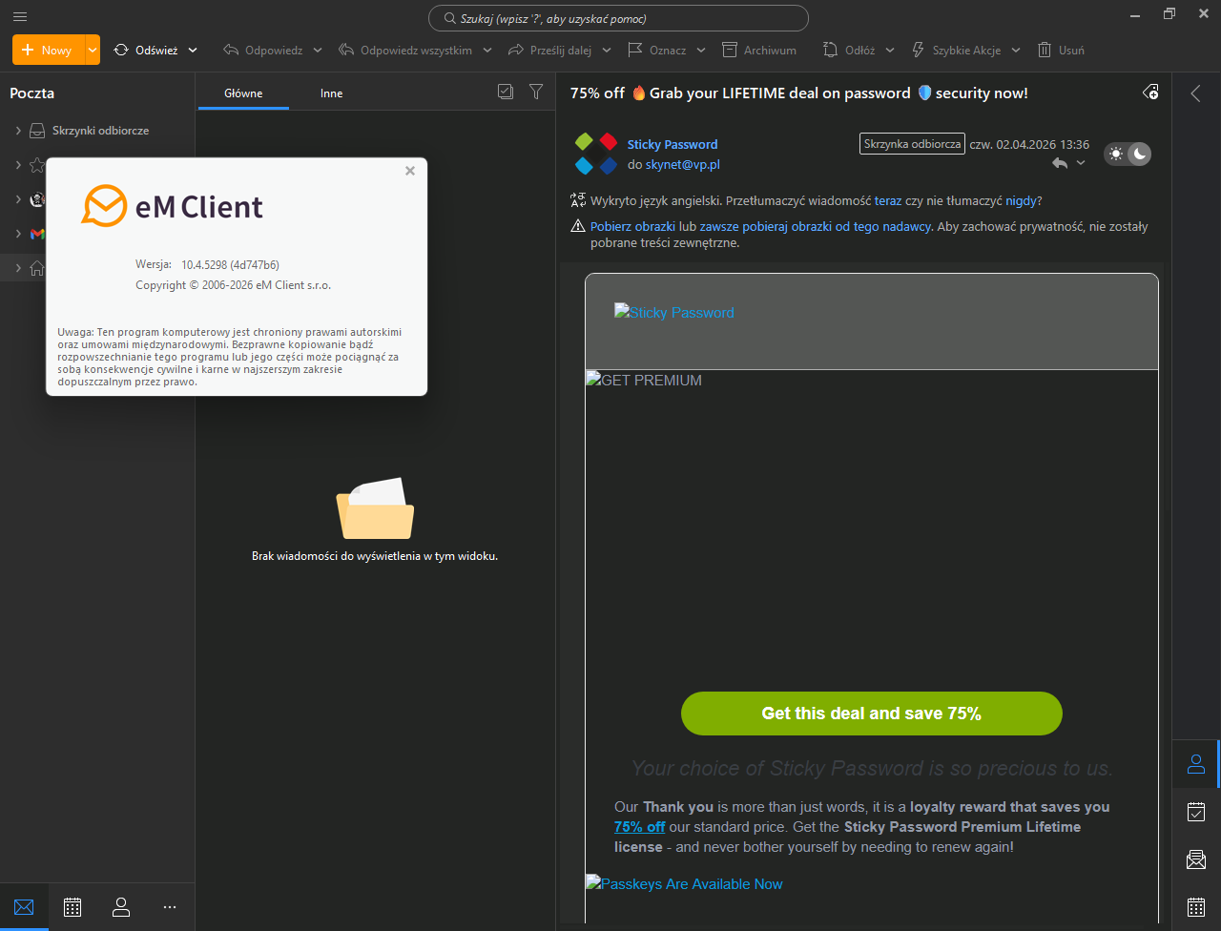Click the select-all messages checkbox icon

click(x=506, y=92)
